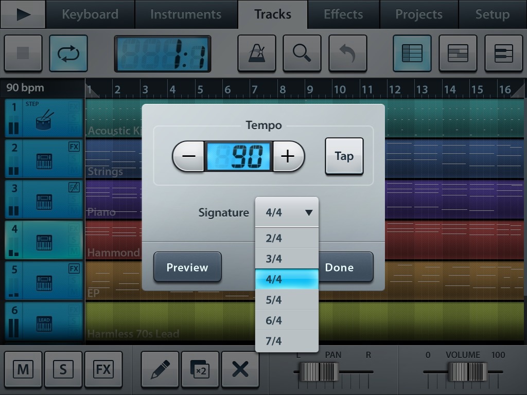Click the tempo value display 90
Viewport: 527px width, 395px height.
click(238, 156)
